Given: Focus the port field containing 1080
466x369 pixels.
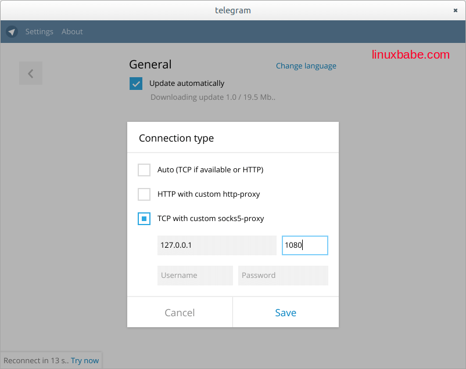Looking at the screenshot, I should 304,245.
